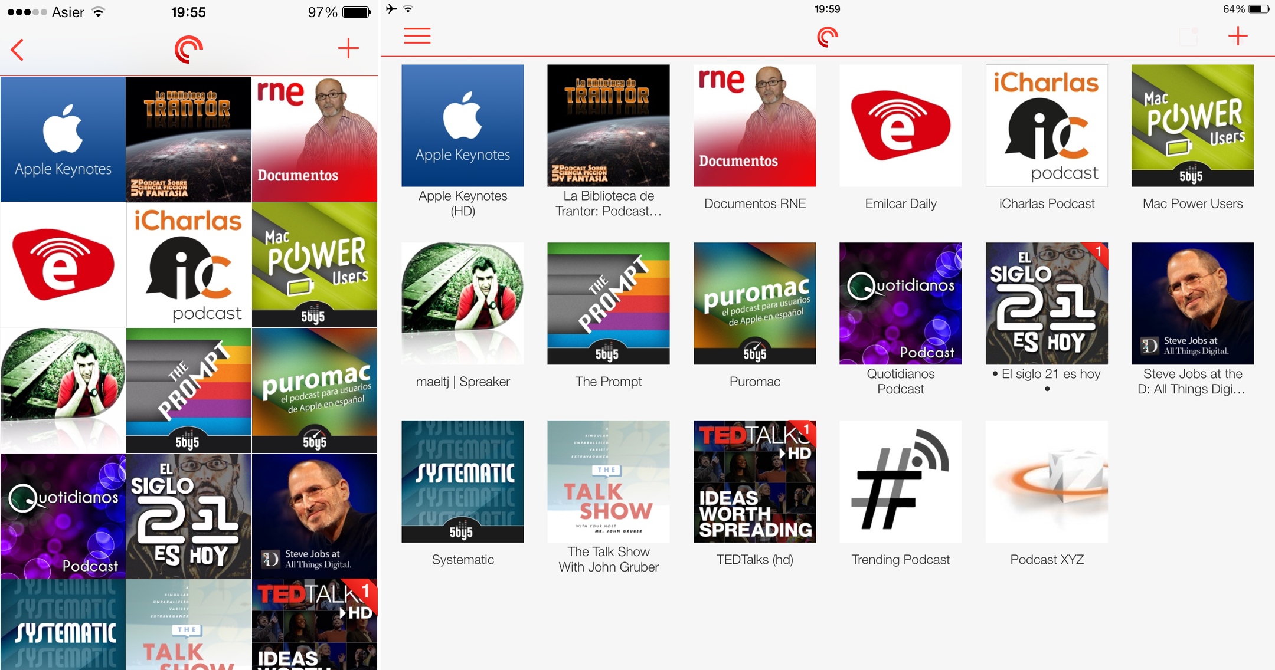This screenshot has height=670, width=1275.
Task: Open The Prompt artwork on iPad grid
Action: coord(609,304)
